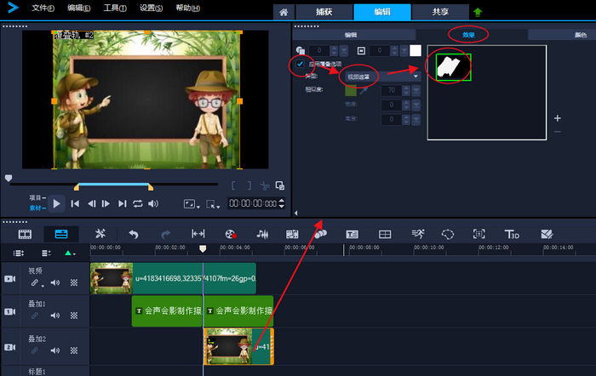
Task: Click the green chroma key color swatch
Action: tap(351, 90)
